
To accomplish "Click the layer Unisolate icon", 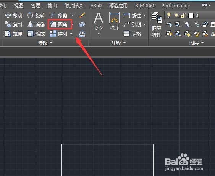I will [x=178, y=34].
